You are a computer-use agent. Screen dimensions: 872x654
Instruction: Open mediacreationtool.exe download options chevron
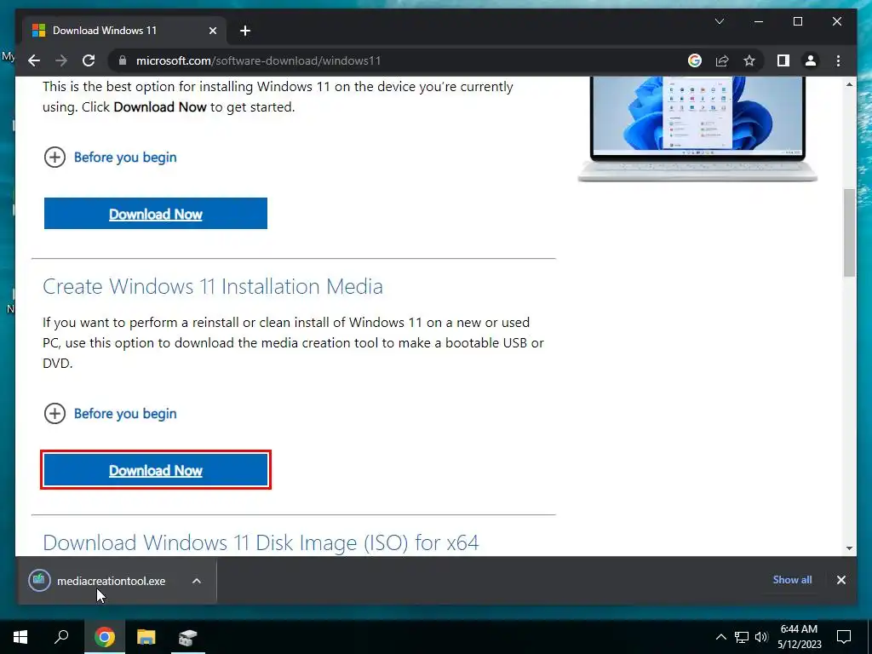197,581
